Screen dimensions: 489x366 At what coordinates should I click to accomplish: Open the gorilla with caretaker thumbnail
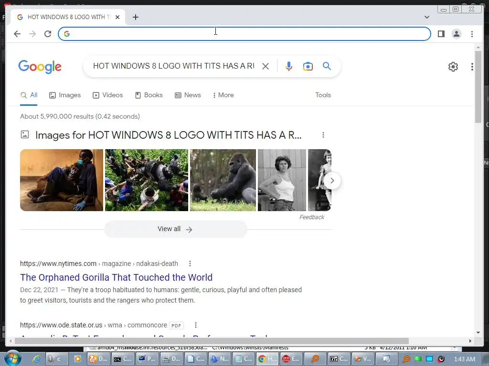pos(62,180)
